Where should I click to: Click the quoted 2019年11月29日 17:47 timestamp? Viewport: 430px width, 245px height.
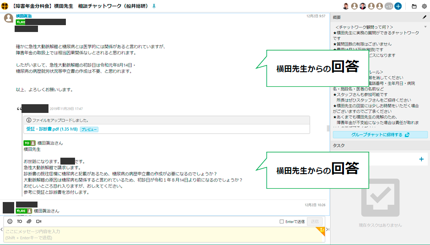point(66,109)
